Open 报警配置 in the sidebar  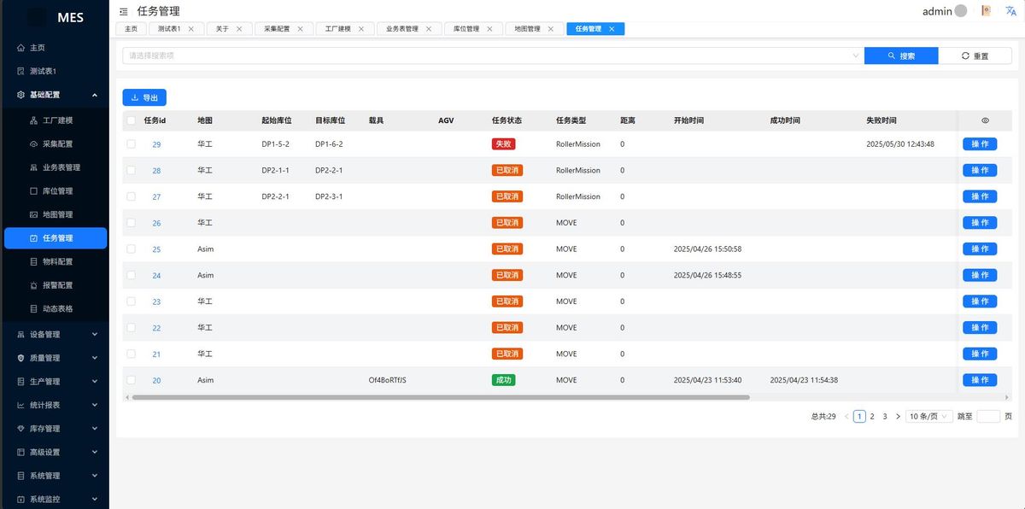pos(55,284)
